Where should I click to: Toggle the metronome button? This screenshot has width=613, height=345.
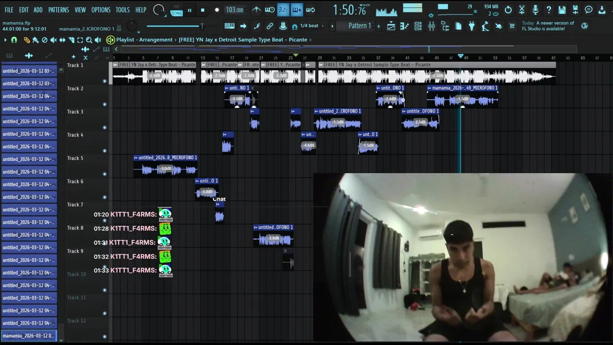(x=256, y=10)
